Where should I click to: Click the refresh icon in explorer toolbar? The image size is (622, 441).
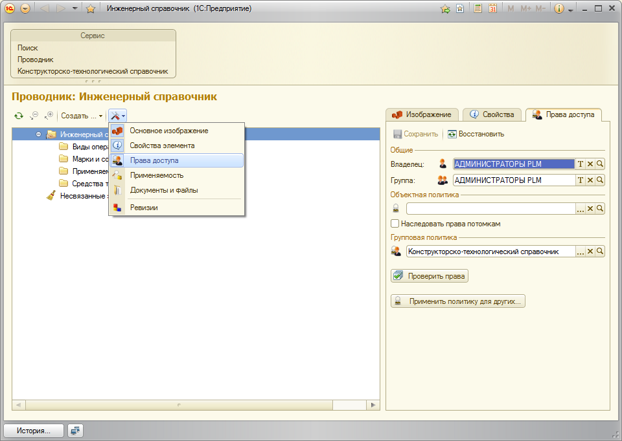[x=19, y=116]
